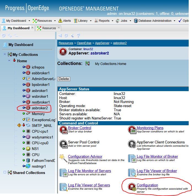Click the Log File Viewer of Broker icon
The width and height of the screenshot is (192, 196).
pyautogui.click(x=132, y=173)
